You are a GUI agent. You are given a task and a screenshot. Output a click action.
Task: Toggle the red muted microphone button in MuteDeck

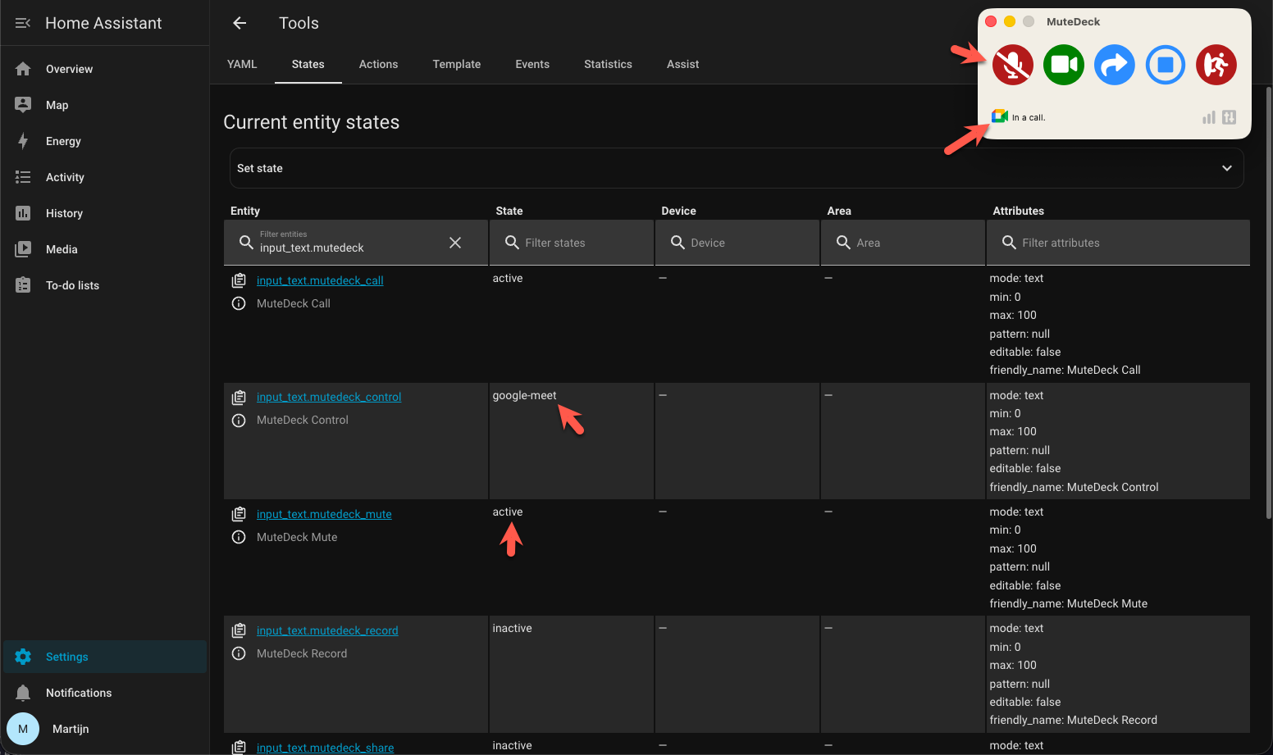click(x=1013, y=65)
